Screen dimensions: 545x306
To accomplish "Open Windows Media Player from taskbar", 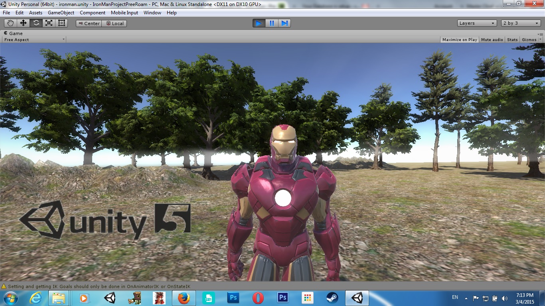I will pyautogui.click(x=84, y=298).
